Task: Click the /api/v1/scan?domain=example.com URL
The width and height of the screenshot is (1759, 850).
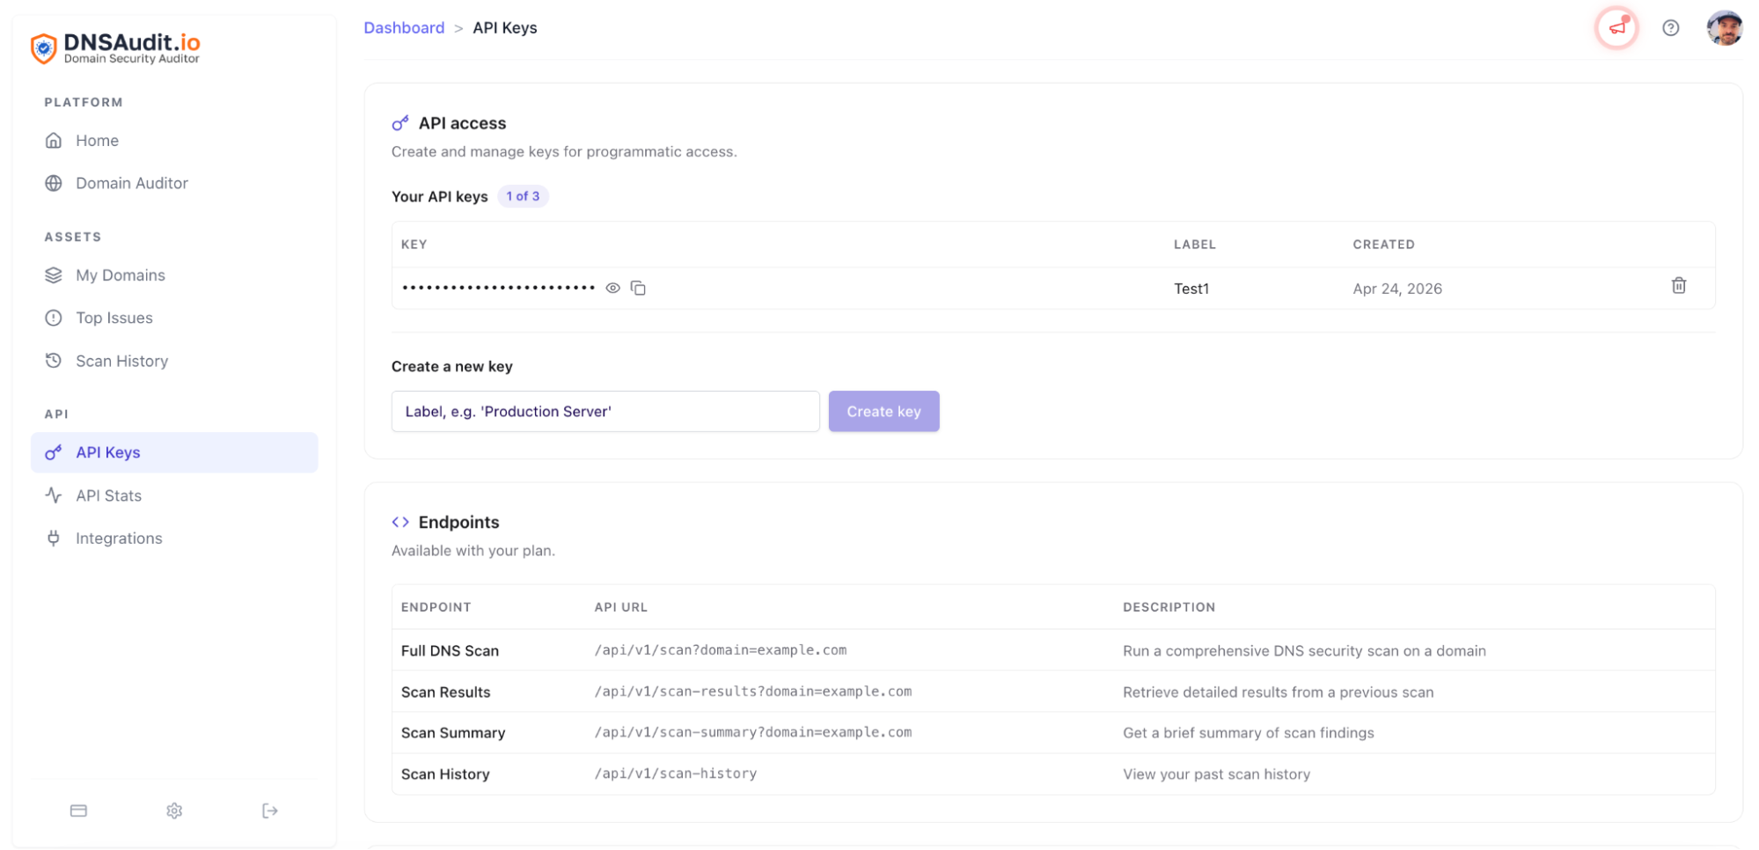Action: coord(721,650)
